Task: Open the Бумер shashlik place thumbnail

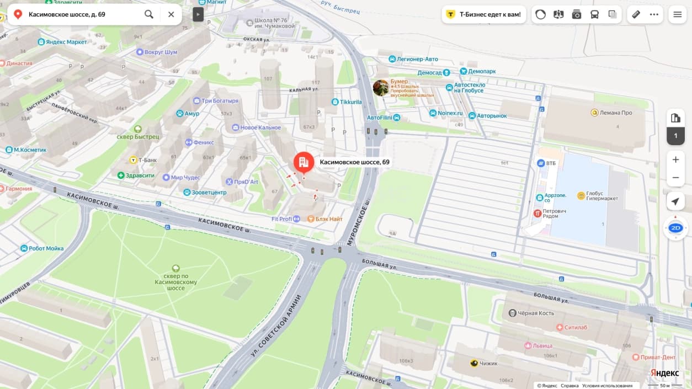Action: [x=381, y=88]
